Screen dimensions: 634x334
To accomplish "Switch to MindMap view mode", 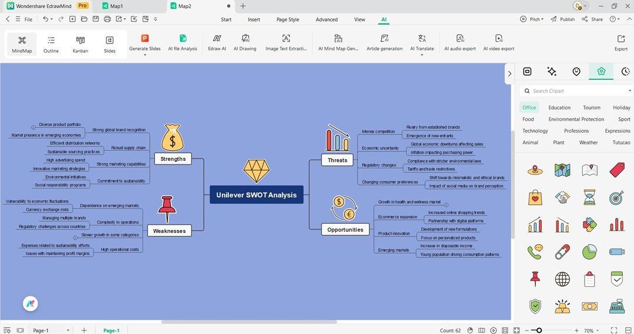I will (22, 44).
